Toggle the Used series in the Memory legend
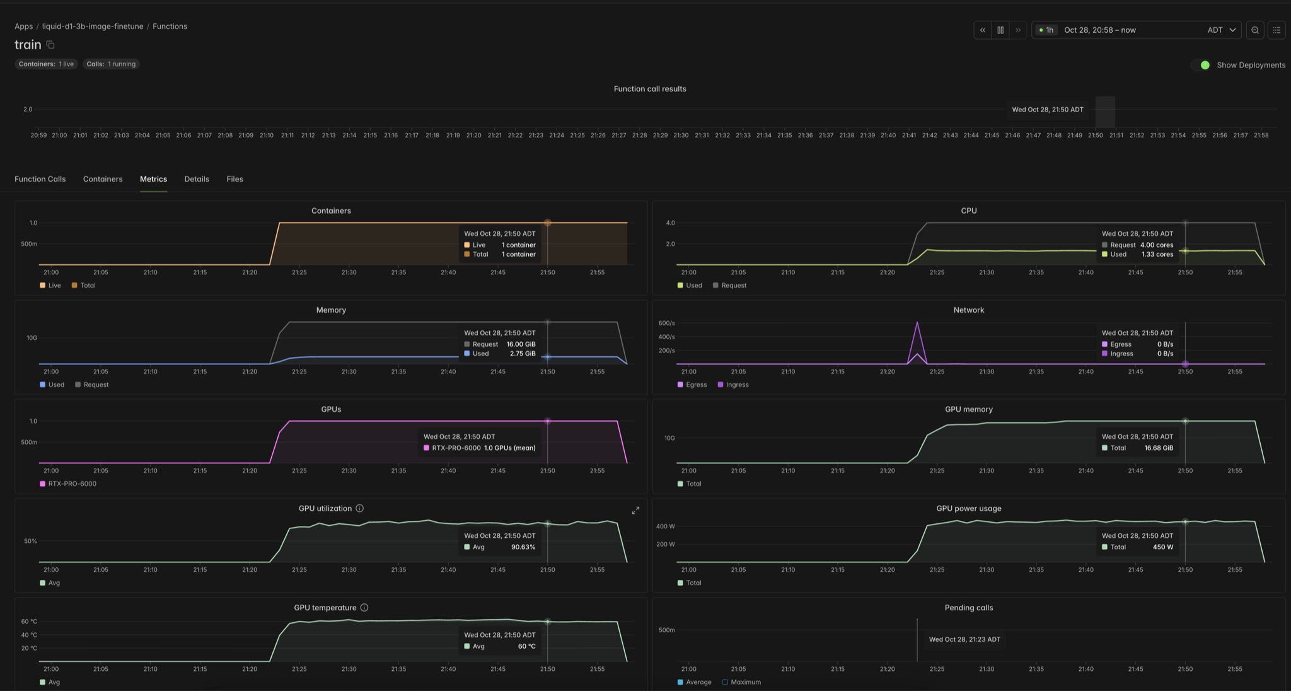Viewport: 1291px width, 691px height. (52, 385)
